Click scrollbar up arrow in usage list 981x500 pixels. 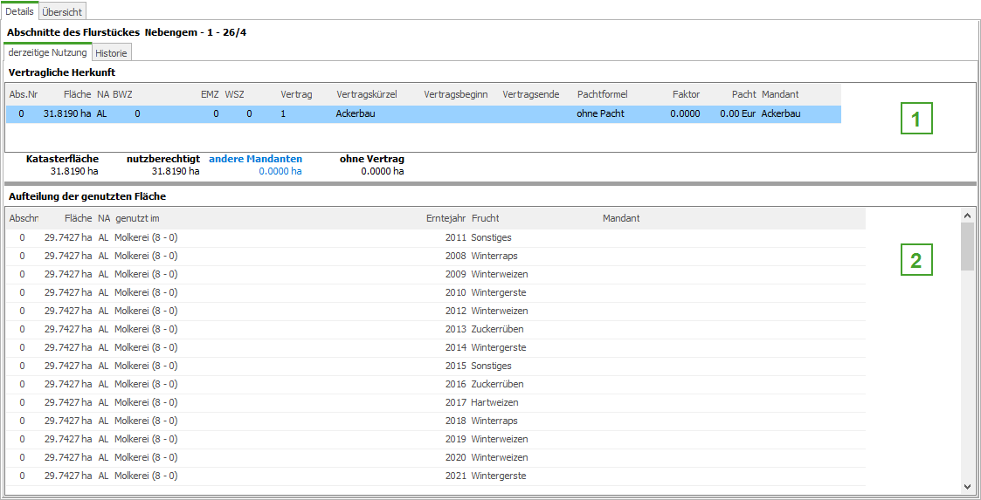[967, 215]
